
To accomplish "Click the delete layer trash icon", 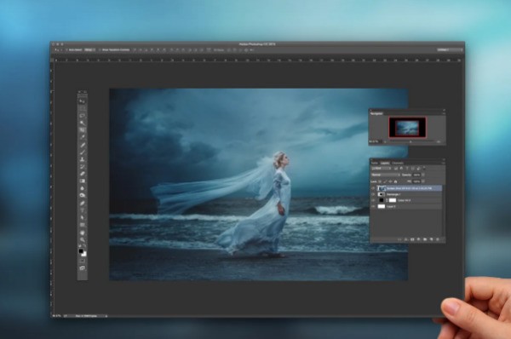I will coord(438,239).
